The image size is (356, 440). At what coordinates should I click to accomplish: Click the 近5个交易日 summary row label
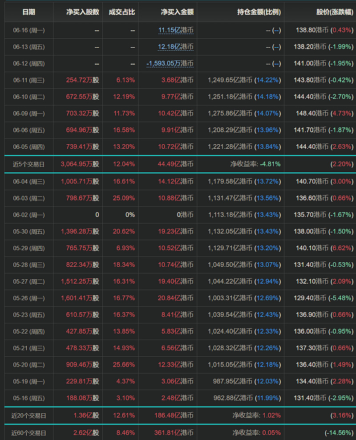[29, 164]
